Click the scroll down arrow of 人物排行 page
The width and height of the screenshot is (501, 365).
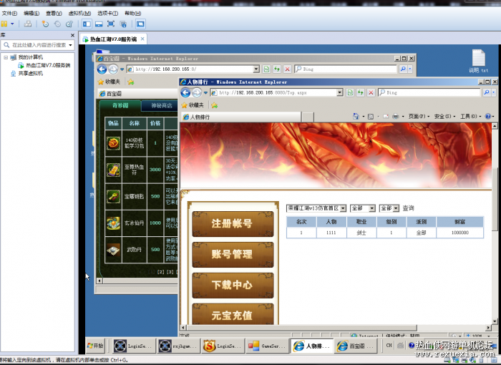tap(495, 321)
